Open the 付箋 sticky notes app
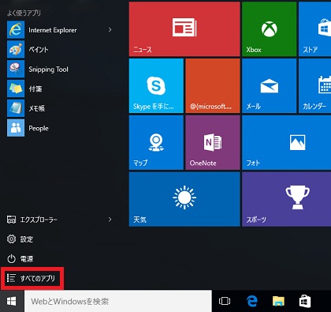Viewport: 331px width, 312px height. [59, 88]
